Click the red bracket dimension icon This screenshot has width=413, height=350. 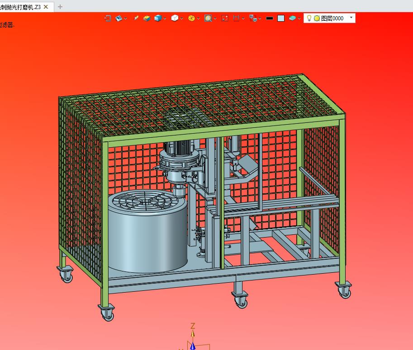tap(236, 18)
